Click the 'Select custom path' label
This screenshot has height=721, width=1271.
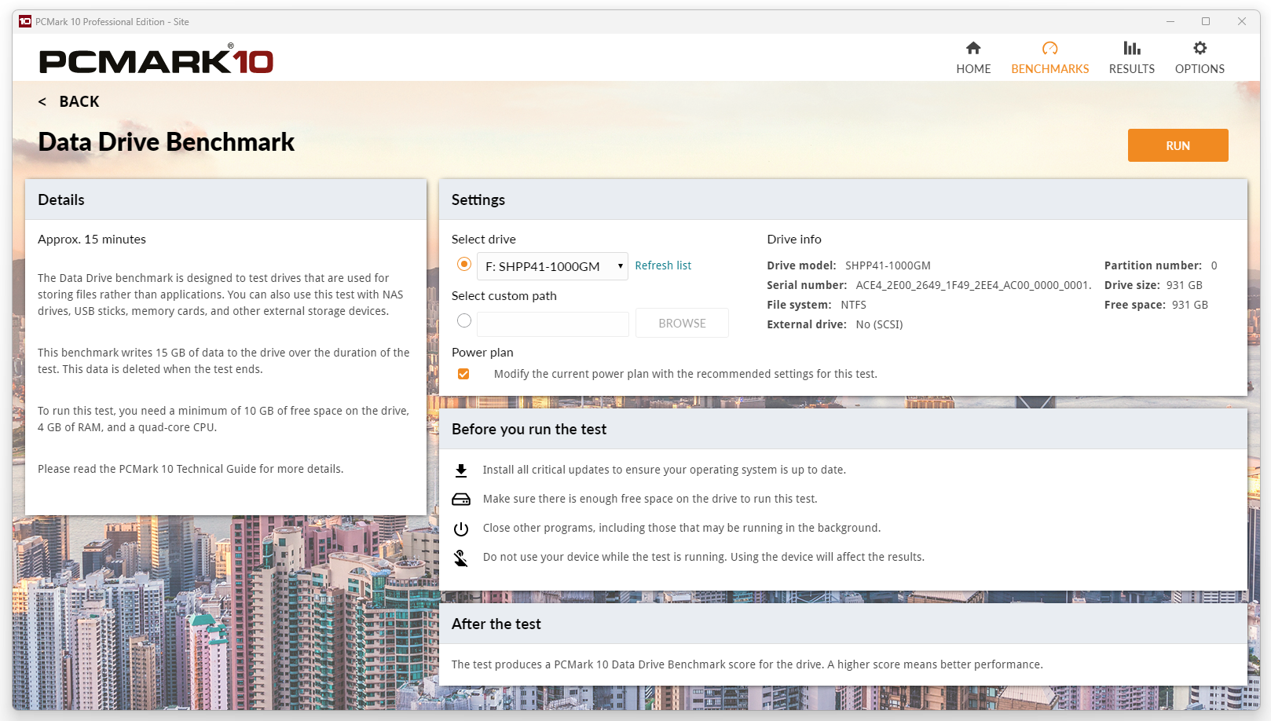point(504,296)
